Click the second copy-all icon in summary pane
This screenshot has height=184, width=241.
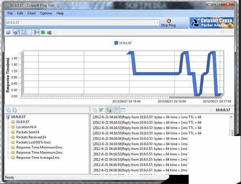(x=15, y=110)
